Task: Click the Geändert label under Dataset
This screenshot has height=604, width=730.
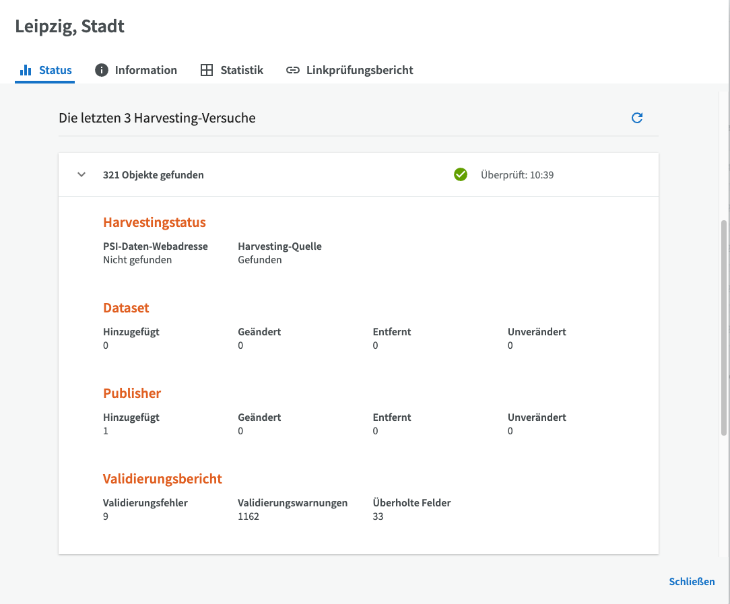Action: pos(259,332)
